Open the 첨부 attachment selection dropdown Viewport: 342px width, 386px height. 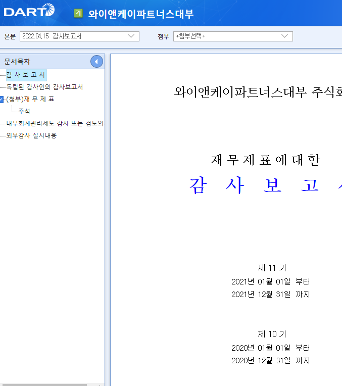(233, 36)
